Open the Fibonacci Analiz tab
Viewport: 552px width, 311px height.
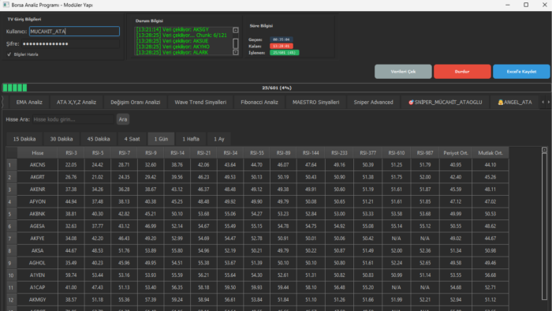click(x=259, y=102)
